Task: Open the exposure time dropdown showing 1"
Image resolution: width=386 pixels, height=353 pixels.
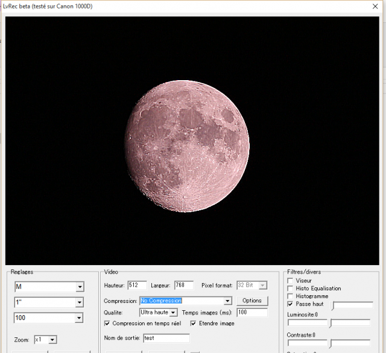Action: point(80,302)
